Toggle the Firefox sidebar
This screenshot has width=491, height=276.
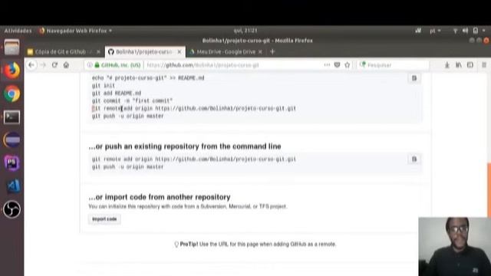tap(470, 64)
